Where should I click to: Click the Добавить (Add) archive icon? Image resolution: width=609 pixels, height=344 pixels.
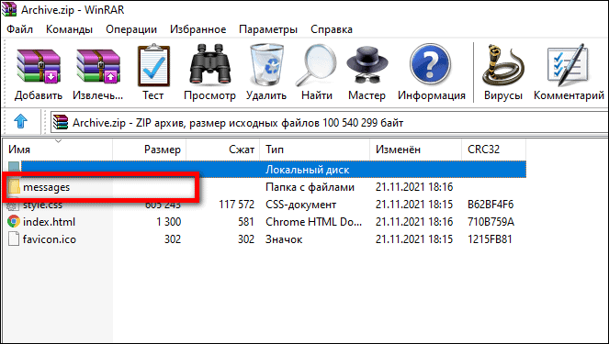point(39,66)
